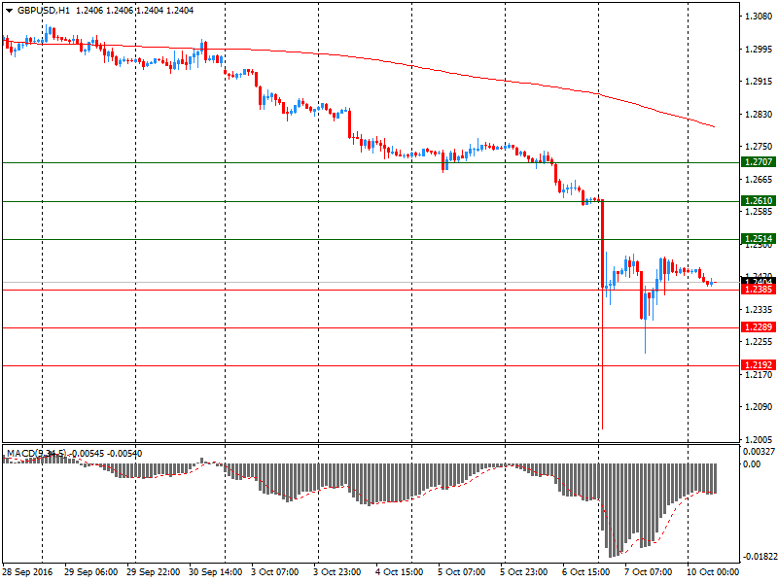778x583 pixels.
Task: Click the 6 Oct 15:00 time label
Action: point(586,571)
